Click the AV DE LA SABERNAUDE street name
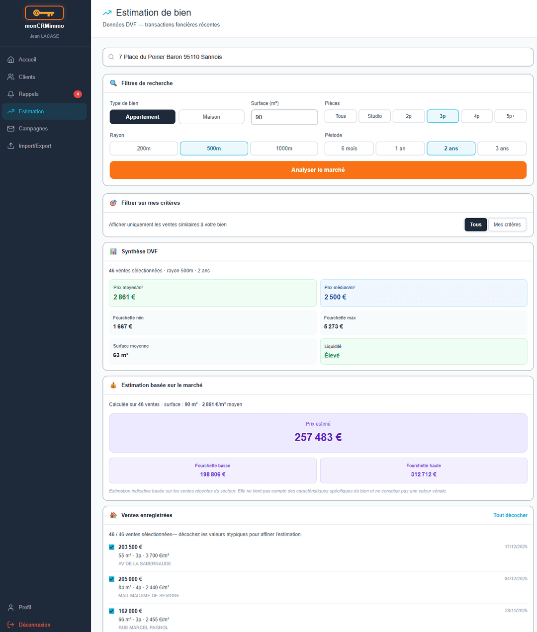Screen dimensions: 537x632 (145, 564)
